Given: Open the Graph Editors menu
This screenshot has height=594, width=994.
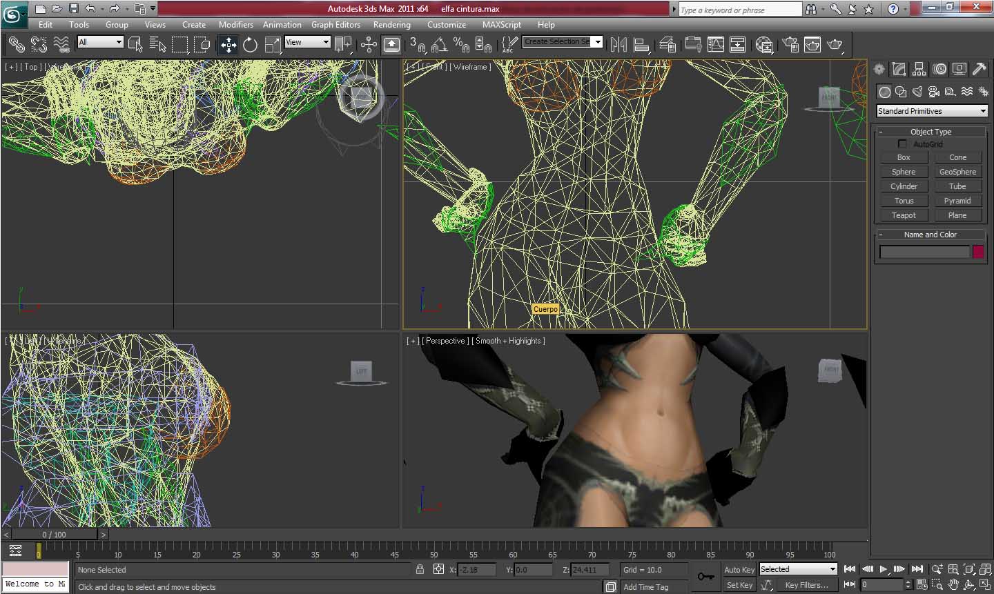Looking at the screenshot, I should tap(335, 25).
